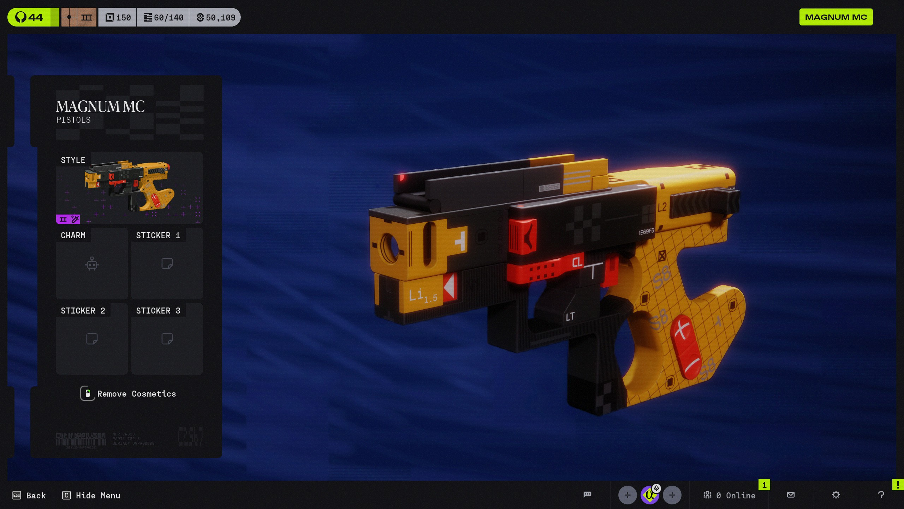Click the player level 44 badge

(x=33, y=17)
